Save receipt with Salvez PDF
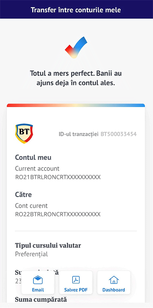Viewport: 153px width, 308px height. tap(76, 282)
